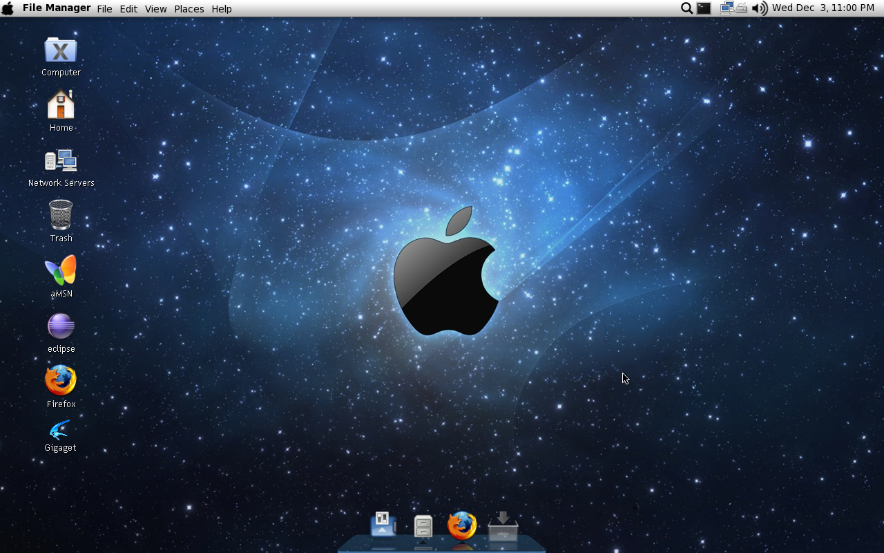
Task: Select the Firefox desktop shortcut
Action: (61, 381)
